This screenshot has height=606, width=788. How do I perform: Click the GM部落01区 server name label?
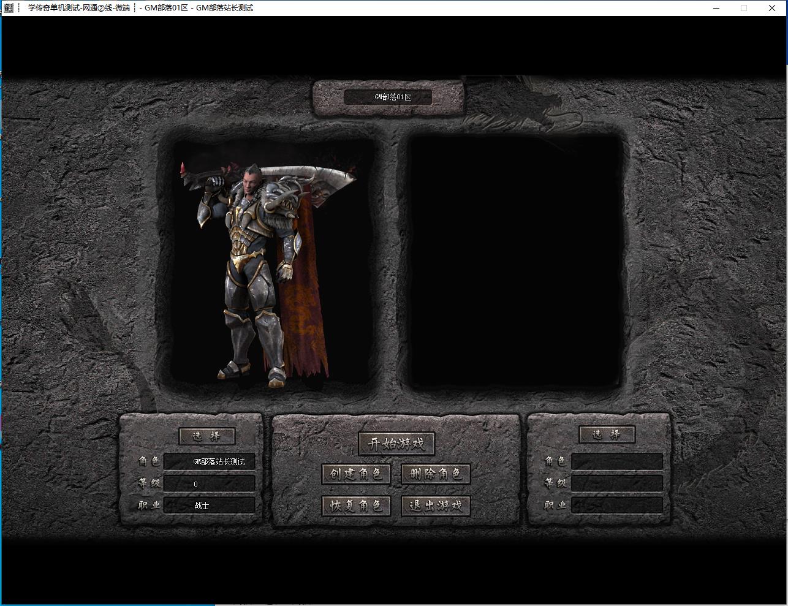click(388, 97)
